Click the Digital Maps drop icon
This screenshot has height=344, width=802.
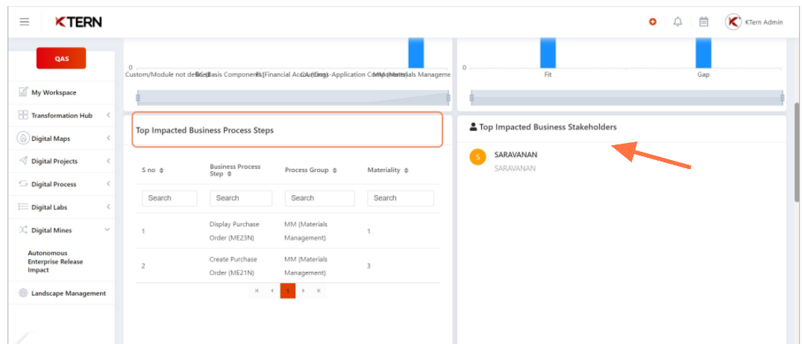point(23,138)
